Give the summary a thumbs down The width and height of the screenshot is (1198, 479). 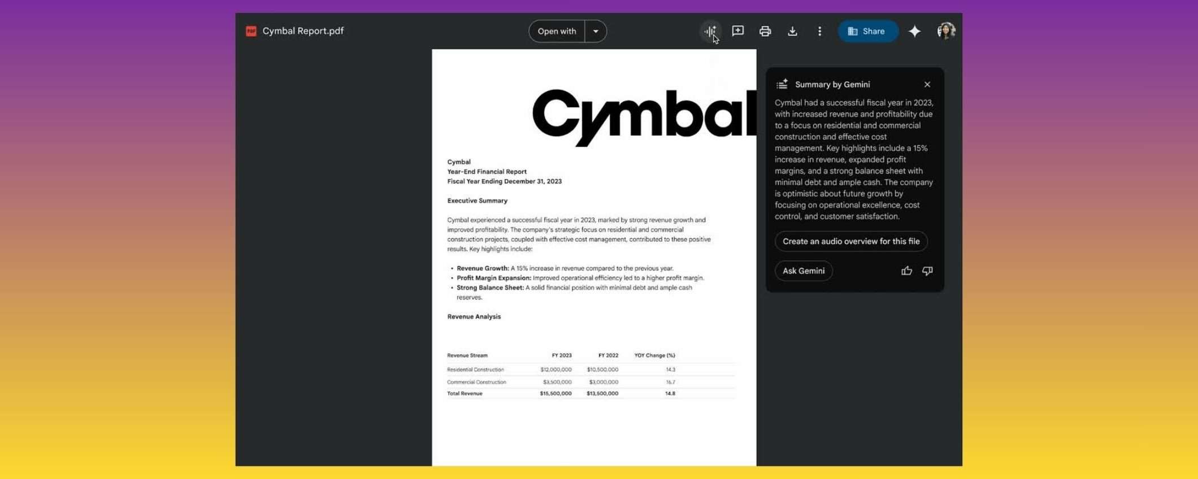[927, 271]
